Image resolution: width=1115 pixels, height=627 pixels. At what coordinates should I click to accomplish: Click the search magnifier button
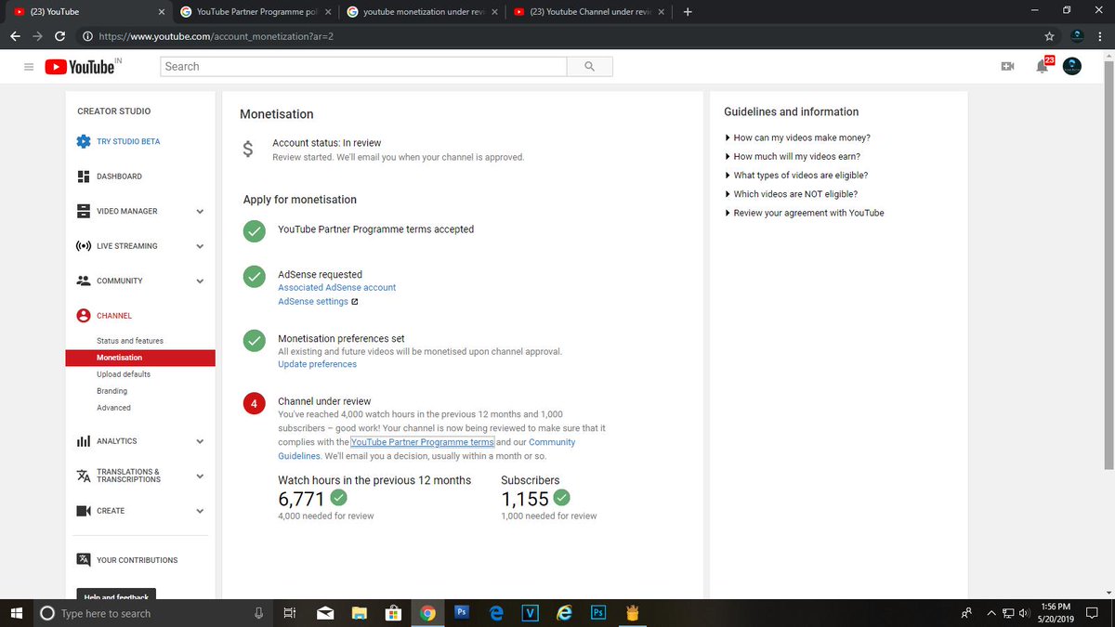590,67
